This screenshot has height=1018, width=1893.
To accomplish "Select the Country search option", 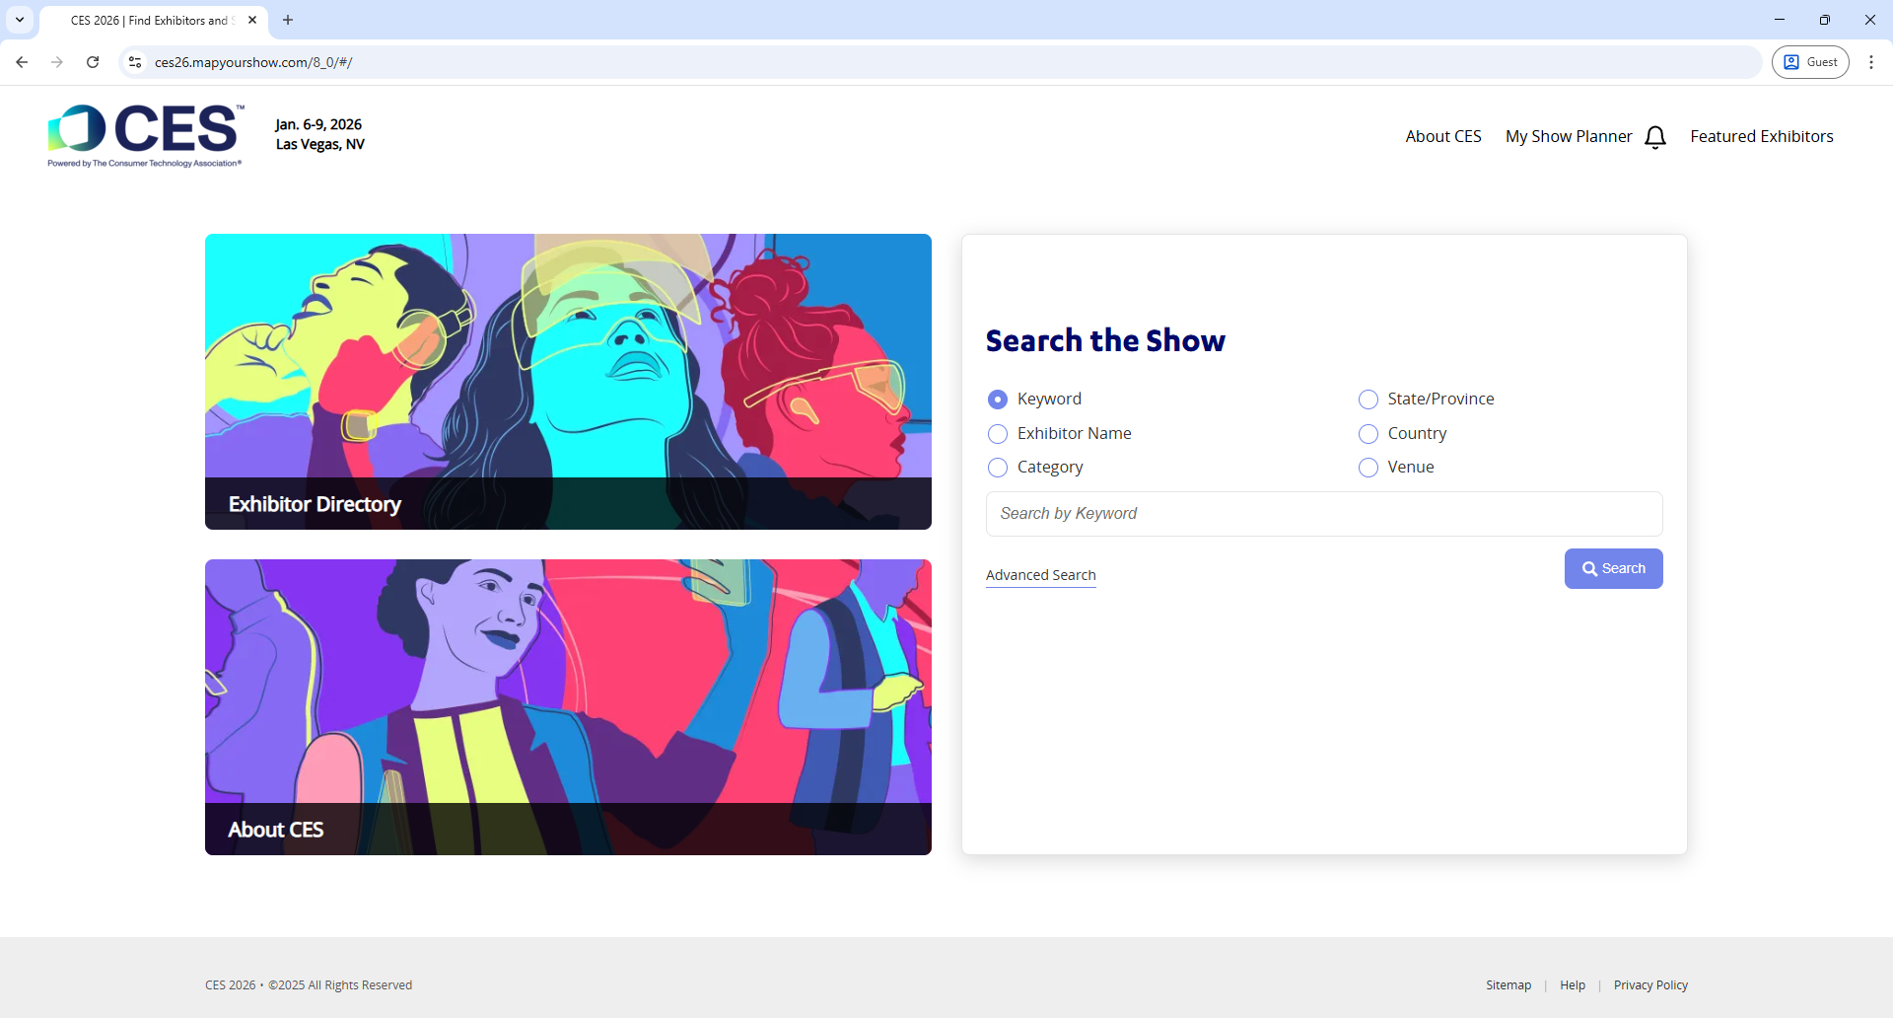I will (1368, 433).
